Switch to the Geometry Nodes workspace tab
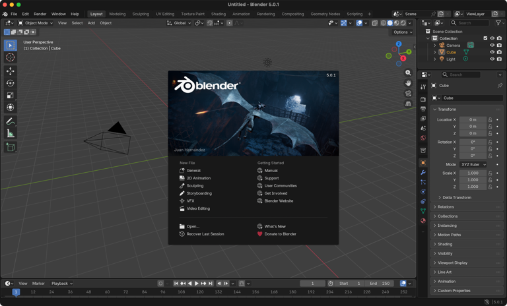This screenshot has height=306, width=507. coord(325,14)
